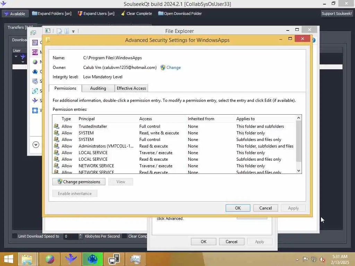This screenshot has height=266, width=355.
Task: Click the Type column header
Action: (66, 119)
